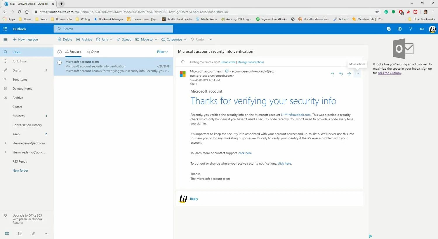Click the Unsubscribe link

coord(228,62)
